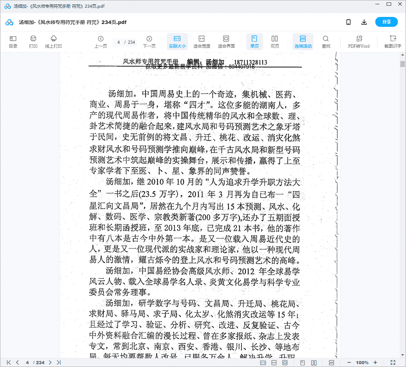This screenshot has width=406, height=367.
Task: Toggle 连续滚动 continuous scrolling mode
Action: pos(303,41)
